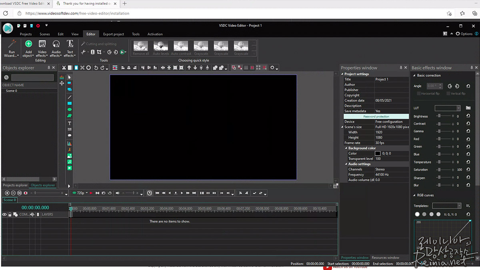The image size is (480, 270).
Task: Select the Add image tool
Action: (70, 156)
